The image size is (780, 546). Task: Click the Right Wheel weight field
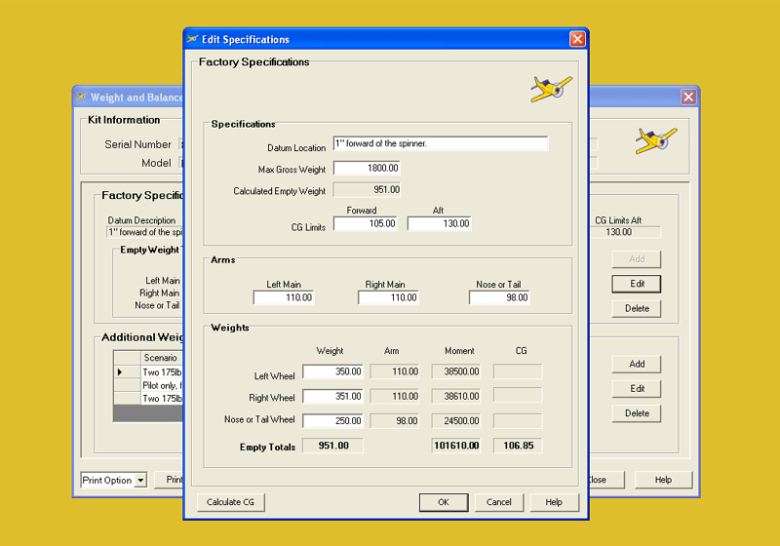tap(333, 396)
